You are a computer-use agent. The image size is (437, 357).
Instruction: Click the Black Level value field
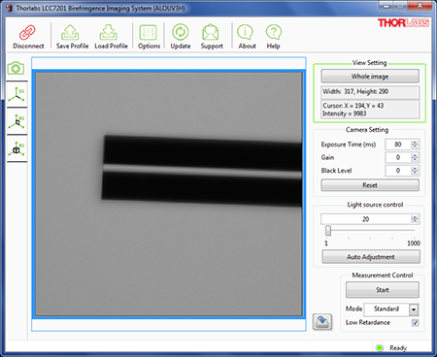(398, 171)
